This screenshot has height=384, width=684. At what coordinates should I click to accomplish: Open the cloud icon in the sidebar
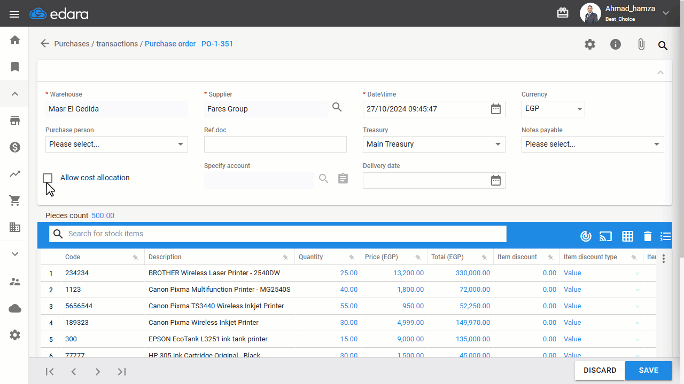(15, 308)
